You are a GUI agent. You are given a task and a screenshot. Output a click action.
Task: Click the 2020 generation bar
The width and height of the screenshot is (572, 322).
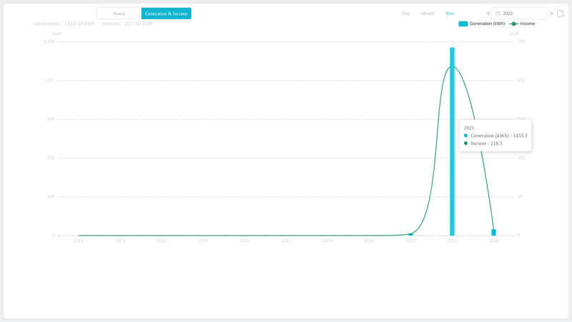(x=410, y=234)
